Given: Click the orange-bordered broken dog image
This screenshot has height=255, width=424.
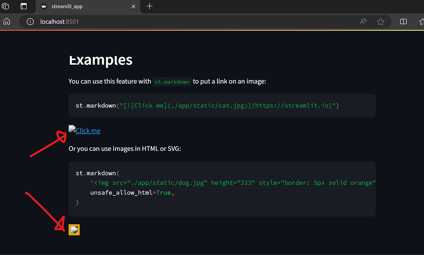Looking at the screenshot, I should tap(74, 230).
